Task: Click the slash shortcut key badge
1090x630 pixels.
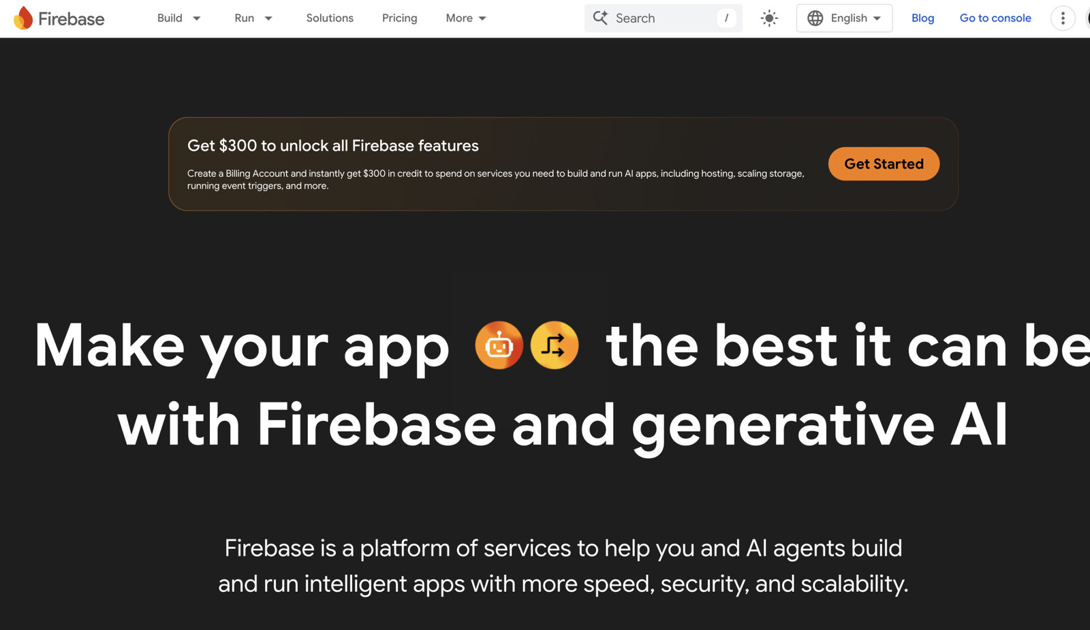Action: tap(726, 18)
